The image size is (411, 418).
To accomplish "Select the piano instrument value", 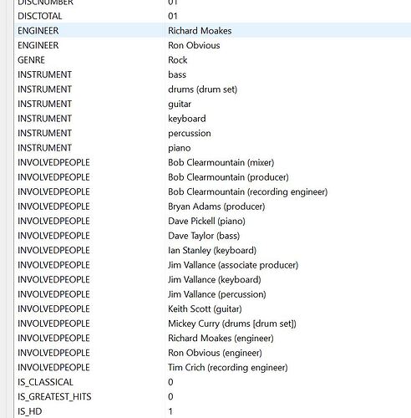I will click(180, 148).
